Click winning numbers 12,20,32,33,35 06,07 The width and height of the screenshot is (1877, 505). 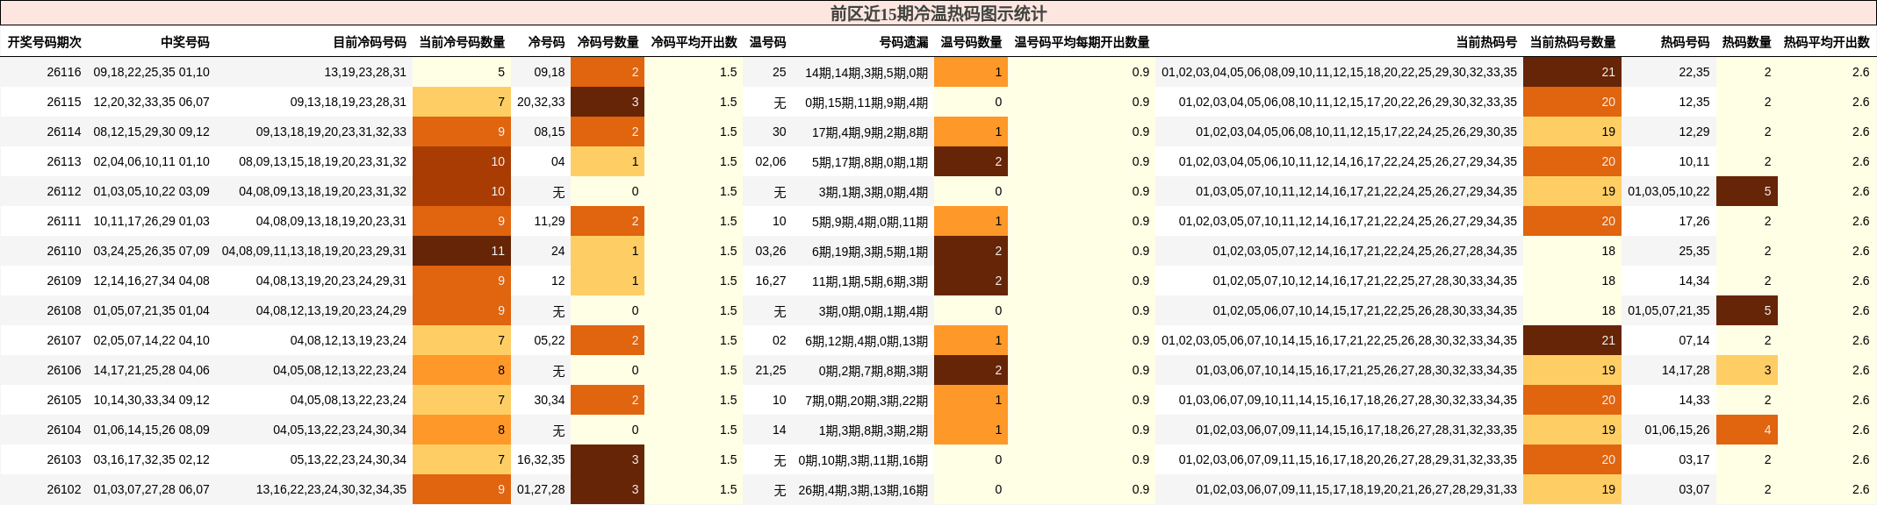[152, 102]
